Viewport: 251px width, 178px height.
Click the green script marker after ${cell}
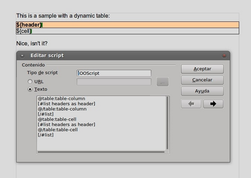click(x=31, y=31)
